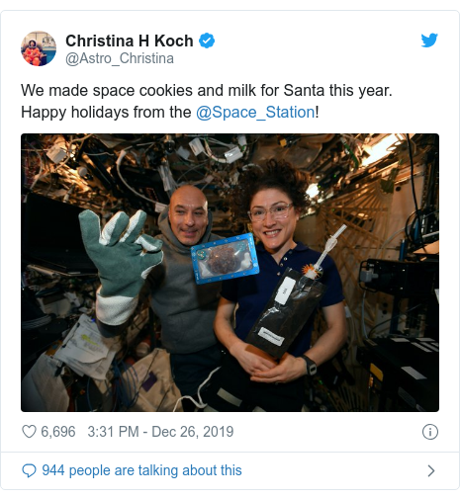Open the Christina H Koch name link
The height and width of the screenshot is (499, 460).
[130, 41]
